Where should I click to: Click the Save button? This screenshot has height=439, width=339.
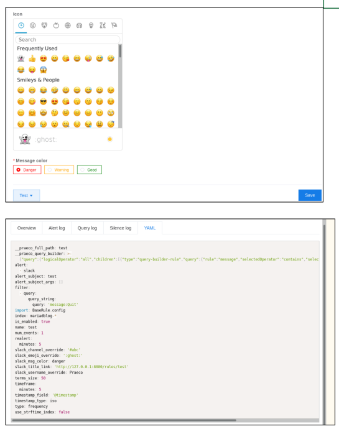click(x=310, y=195)
